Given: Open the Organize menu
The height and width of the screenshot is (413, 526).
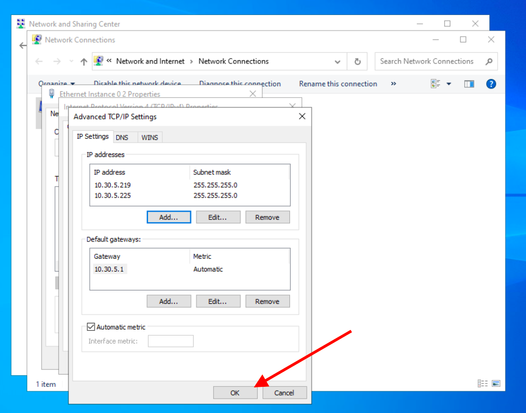Looking at the screenshot, I should [x=56, y=83].
